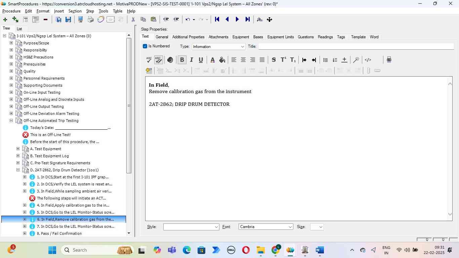Open the Type dropdown showing Information
This screenshot has height=258, width=459.
219,47
